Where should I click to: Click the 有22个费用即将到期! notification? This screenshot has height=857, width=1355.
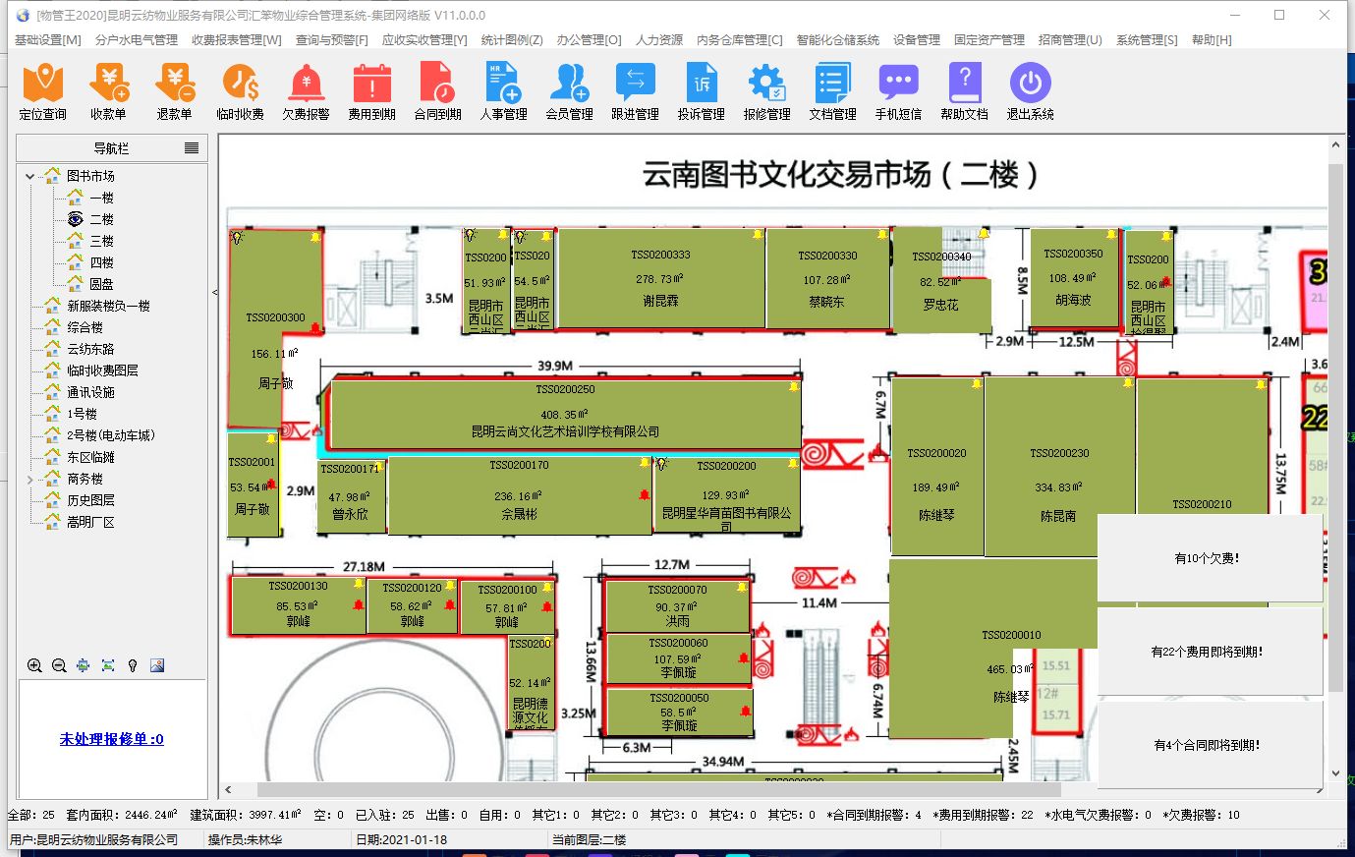point(1208,652)
